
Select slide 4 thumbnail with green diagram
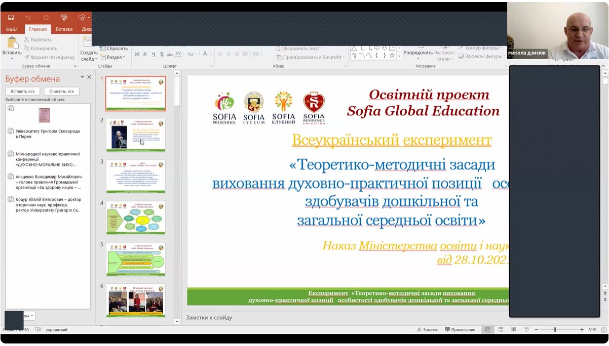click(x=136, y=218)
